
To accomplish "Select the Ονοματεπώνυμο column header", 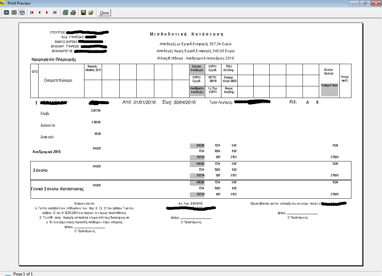I will click(x=58, y=80).
